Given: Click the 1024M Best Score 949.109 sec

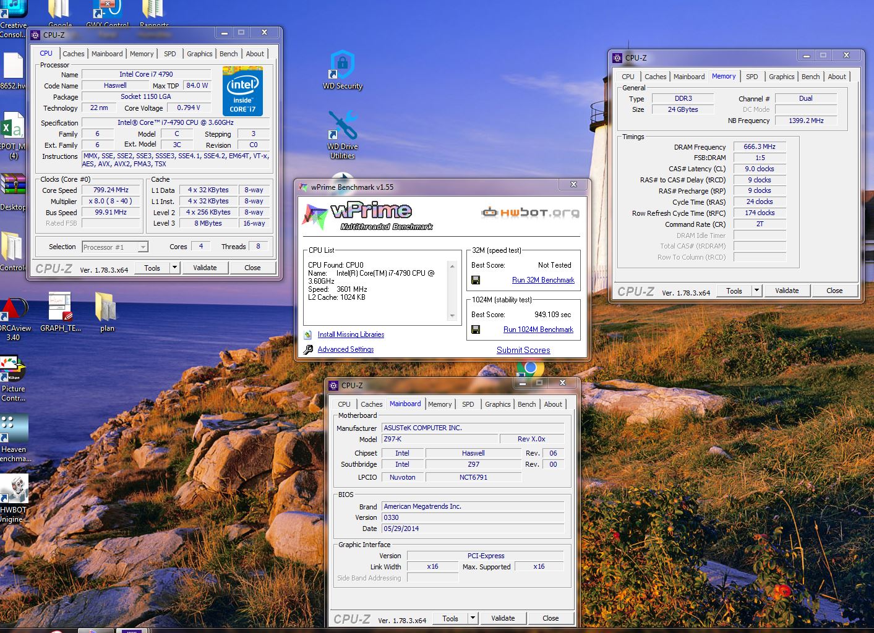Looking at the screenshot, I should [x=552, y=315].
